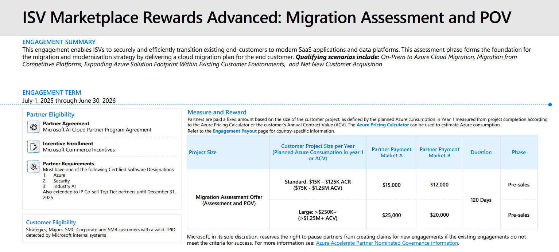Viewport: 559px width, 252px height.
Task: Open the Engagement Payout page link
Action: [235, 131]
